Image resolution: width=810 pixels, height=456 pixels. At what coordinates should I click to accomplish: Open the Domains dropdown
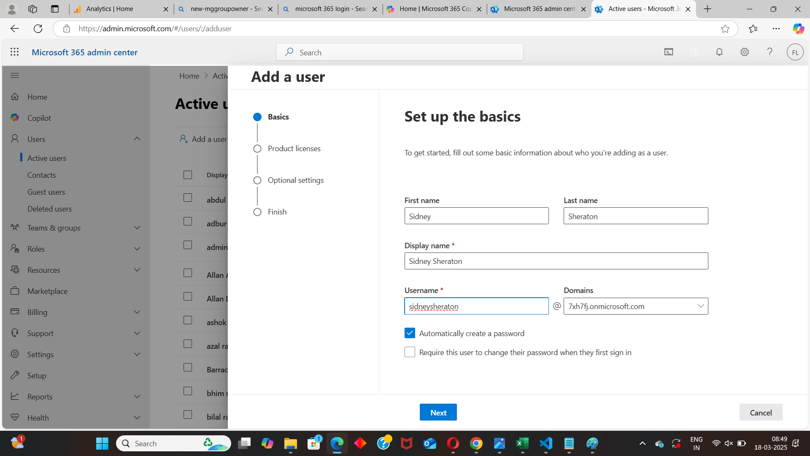[x=636, y=306]
